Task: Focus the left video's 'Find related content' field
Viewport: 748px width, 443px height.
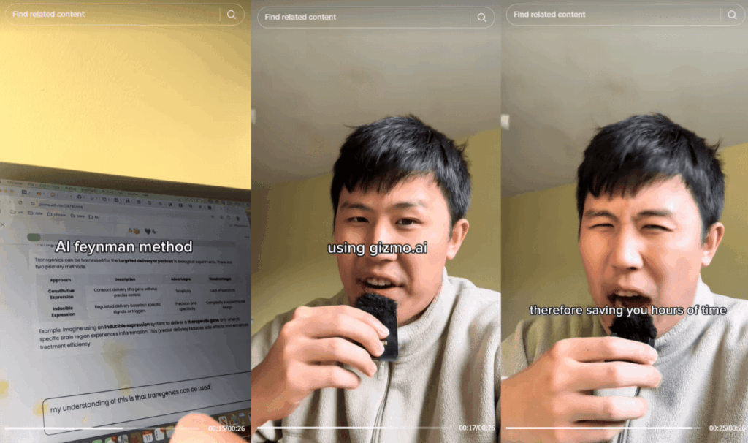Action: coord(110,15)
